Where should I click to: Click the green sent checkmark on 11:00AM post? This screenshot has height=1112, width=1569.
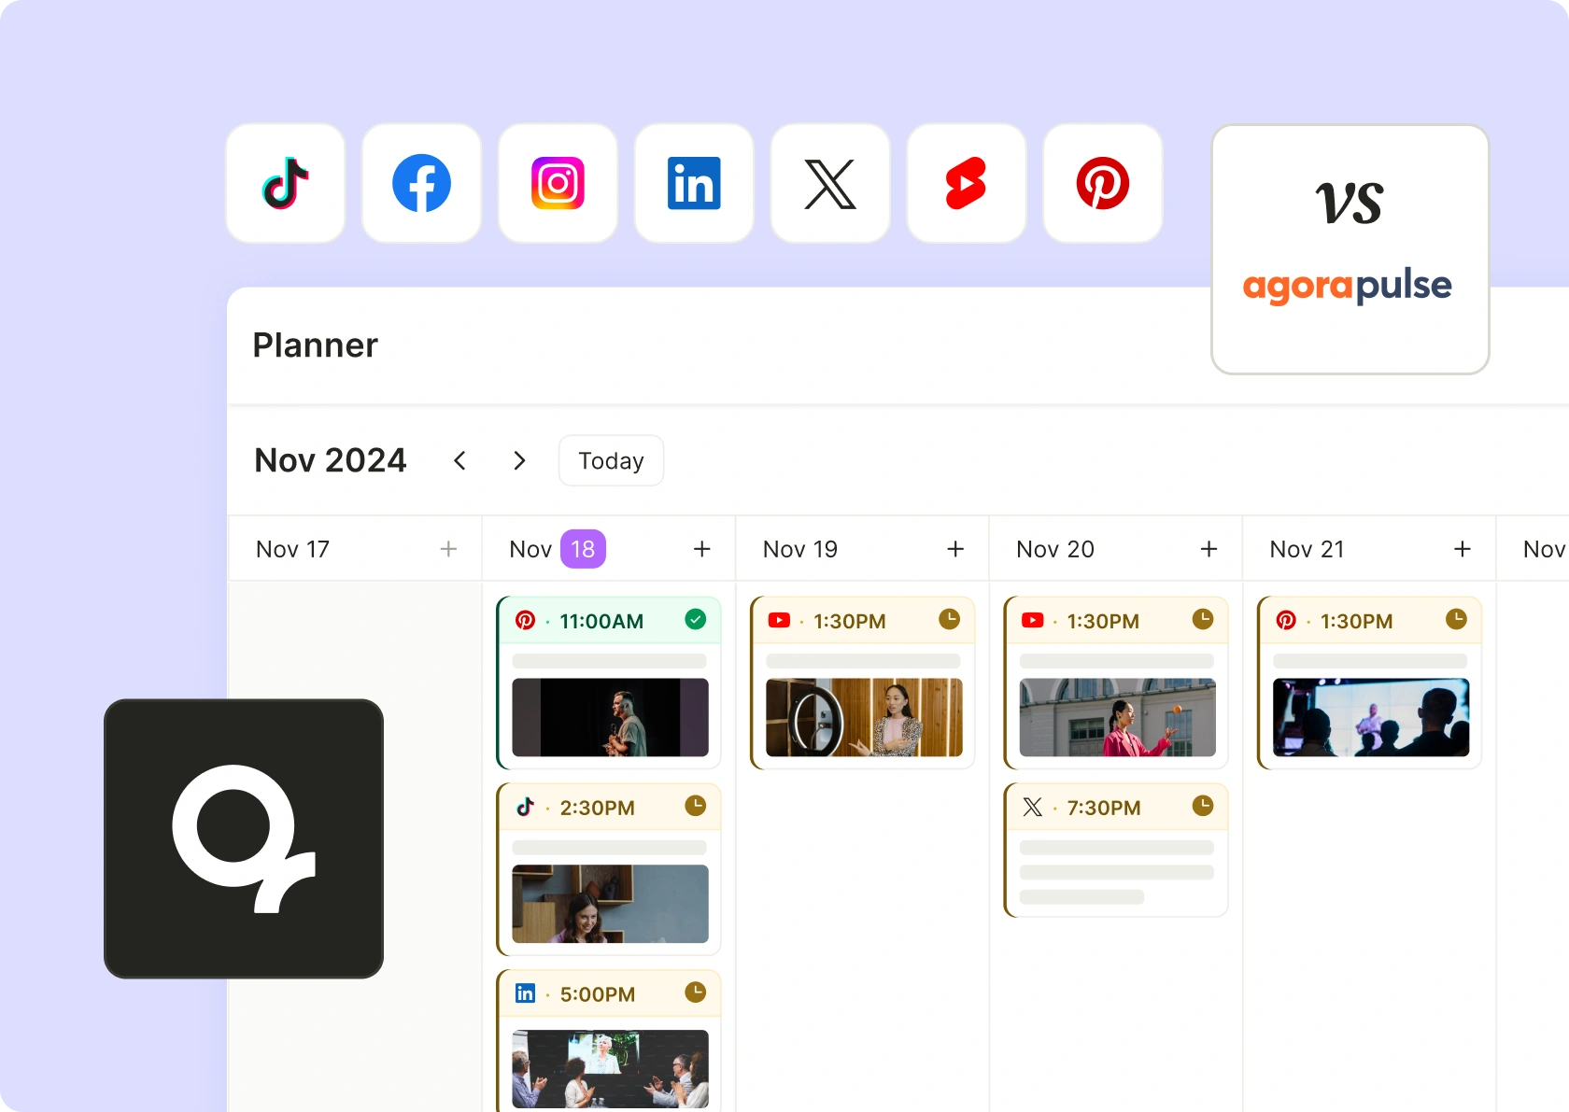[696, 619]
